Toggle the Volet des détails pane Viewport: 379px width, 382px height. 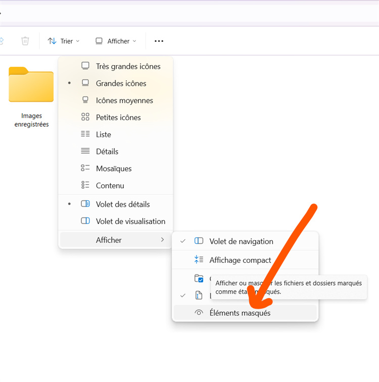(123, 204)
